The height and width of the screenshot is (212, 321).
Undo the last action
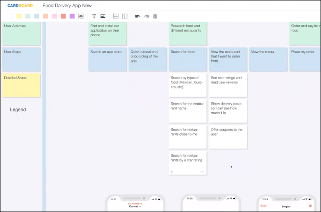pos(137,16)
